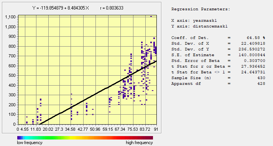Click the 'Regression Parameters:' heading
Viewport: 273px width, 146px height.
pyautogui.click(x=201, y=9)
